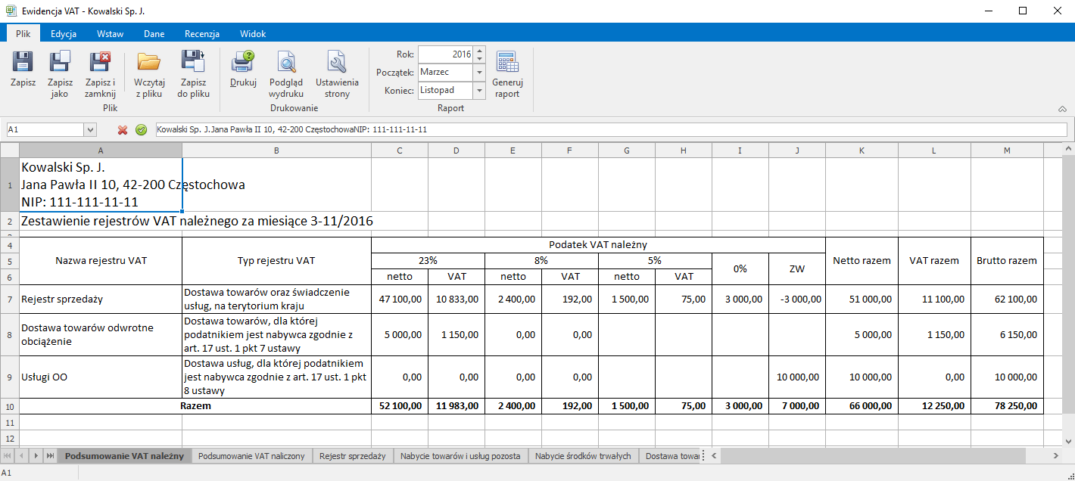Click Zapisz do pliku icon

pyautogui.click(x=193, y=63)
